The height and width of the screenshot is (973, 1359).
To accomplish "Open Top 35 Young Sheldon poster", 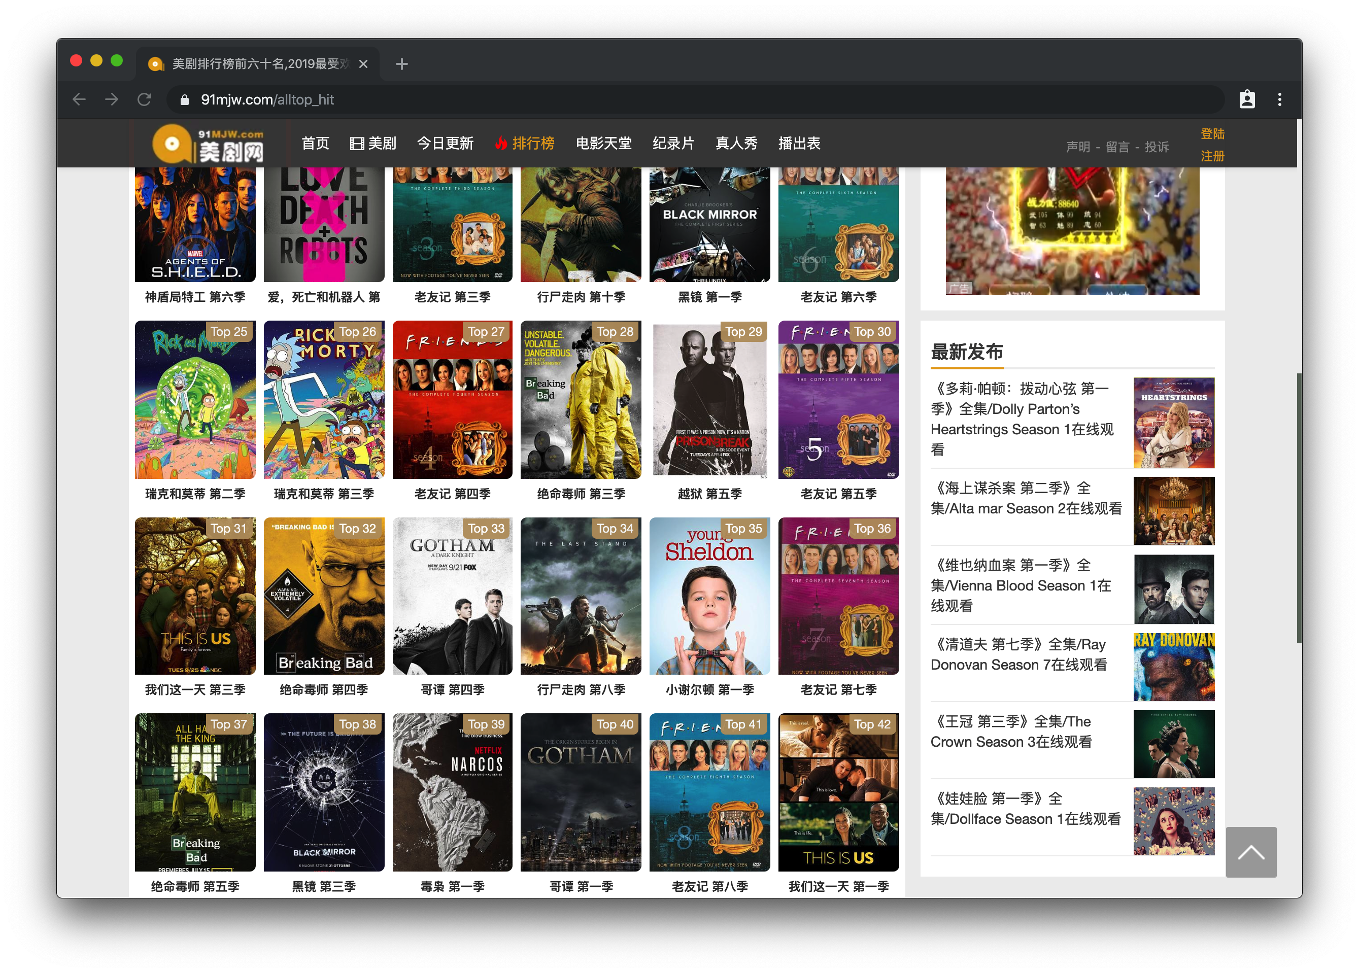I will tap(709, 596).
